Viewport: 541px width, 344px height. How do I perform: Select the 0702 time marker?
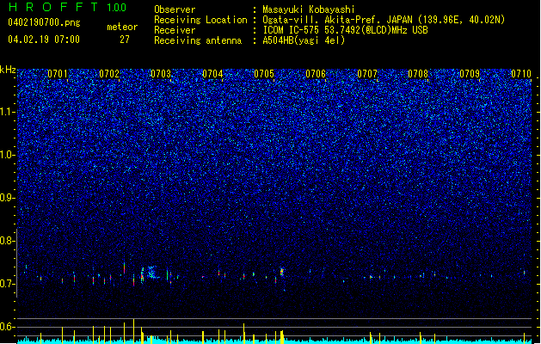pyautogui.click(x=109, y=74)
